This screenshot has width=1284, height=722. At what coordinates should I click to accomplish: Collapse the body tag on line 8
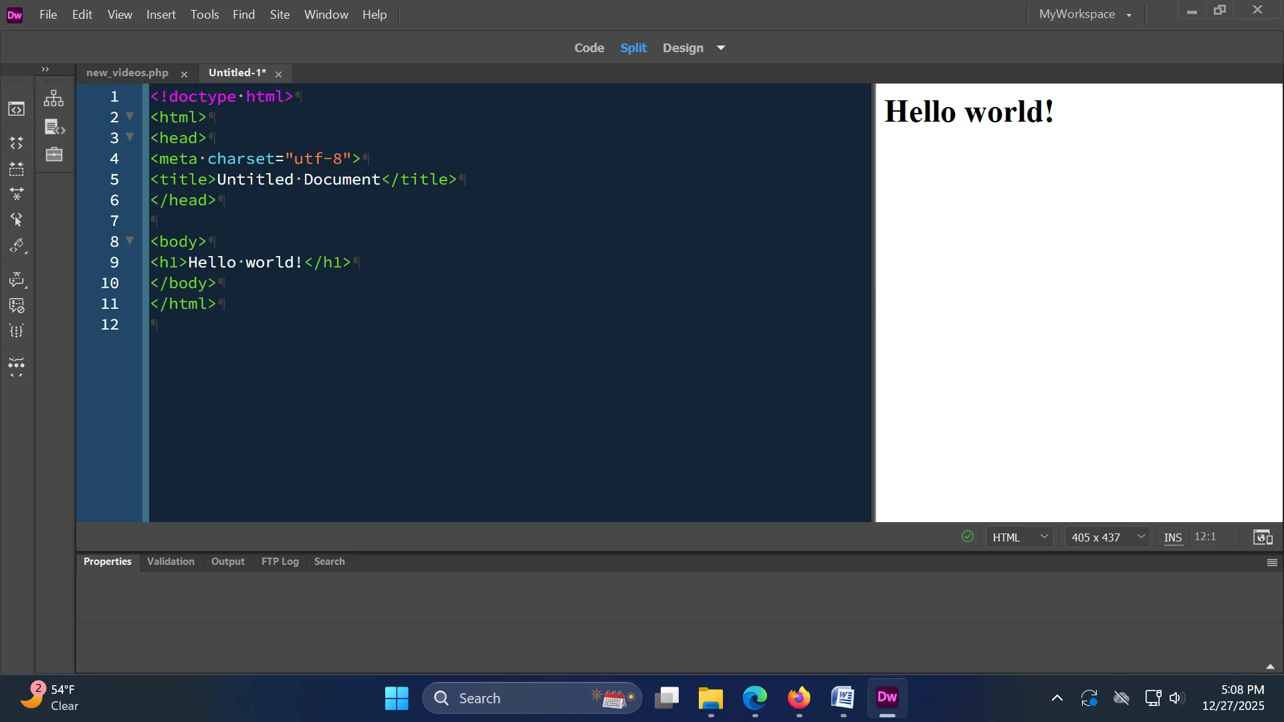pyautogui.click(x=130, y=241)
